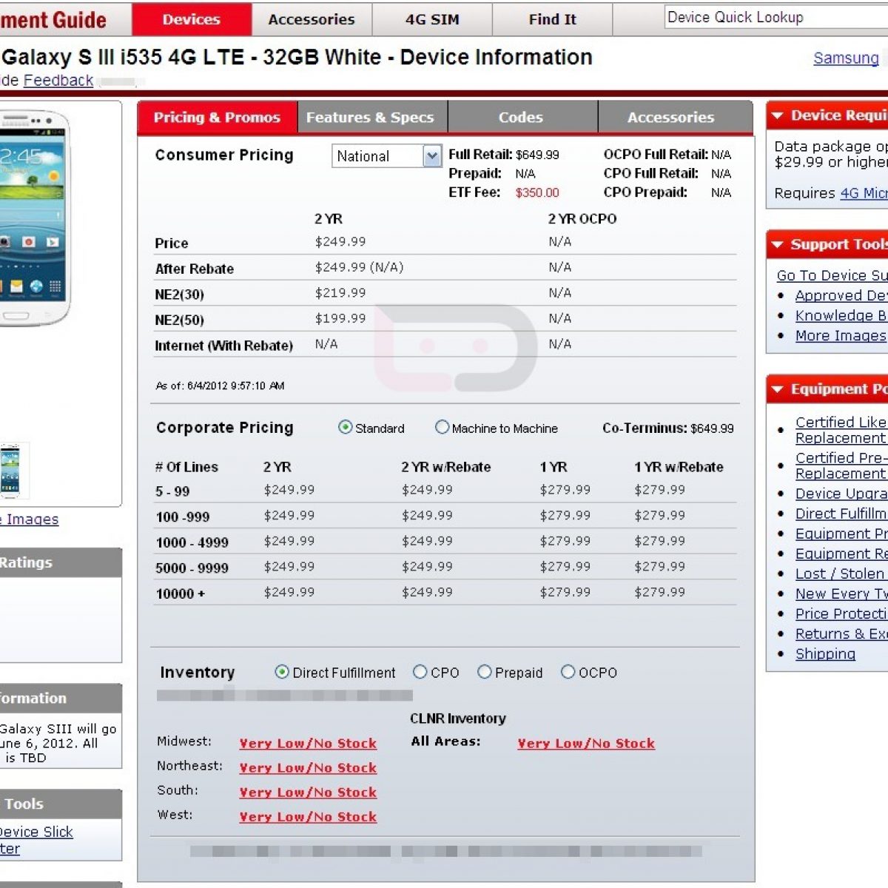This screenshot has width=888, height=888.
Task: Choose Direct Fulfillment inventory option
Action: click(x=282, y=672)
